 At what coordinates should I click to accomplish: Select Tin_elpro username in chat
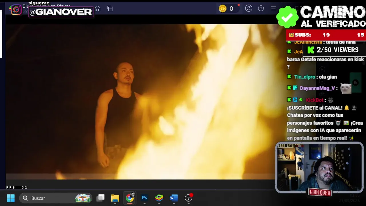[305, 77]
